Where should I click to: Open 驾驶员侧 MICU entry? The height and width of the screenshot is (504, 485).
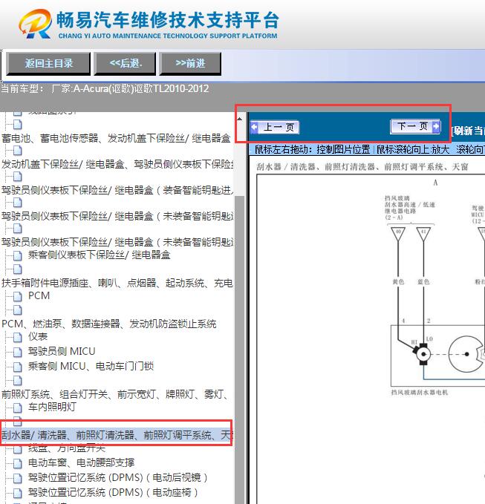coord(62,351)
